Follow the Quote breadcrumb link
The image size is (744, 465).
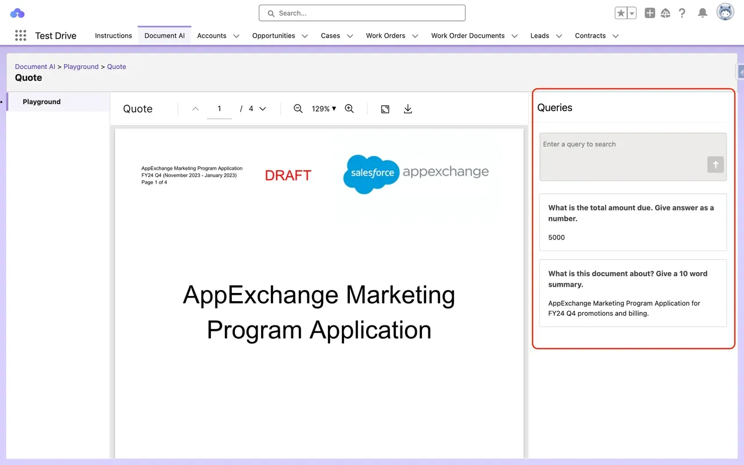(x=116, y=67)
